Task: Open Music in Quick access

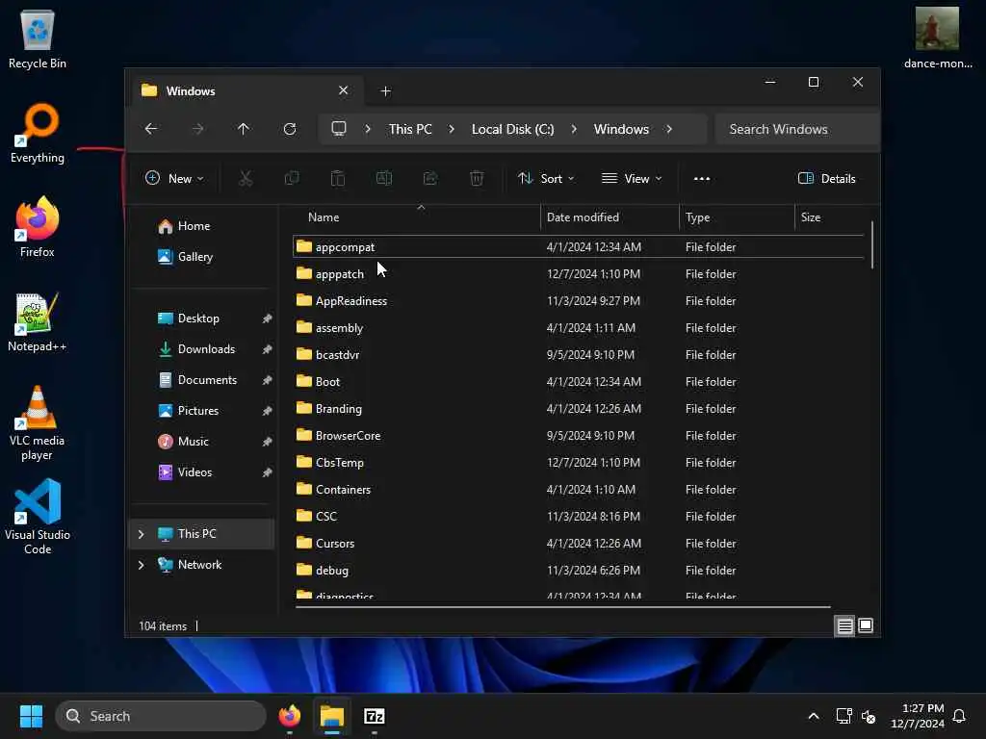Action: (203, 442)
